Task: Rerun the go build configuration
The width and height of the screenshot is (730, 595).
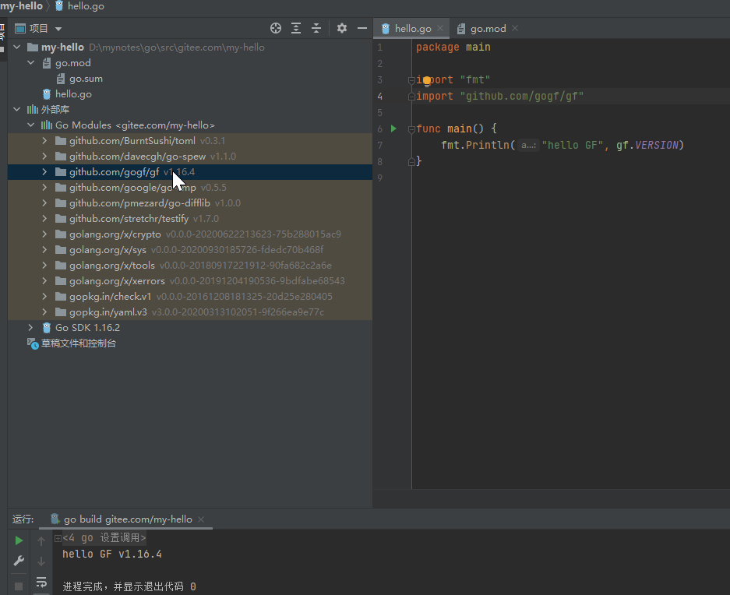Action: 19,540
